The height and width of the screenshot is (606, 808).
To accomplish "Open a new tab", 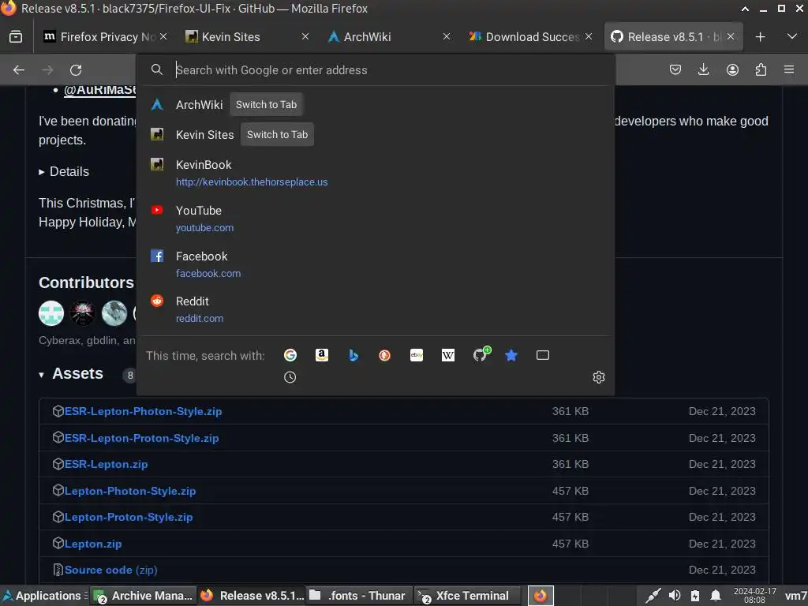I will coord(760,36).
